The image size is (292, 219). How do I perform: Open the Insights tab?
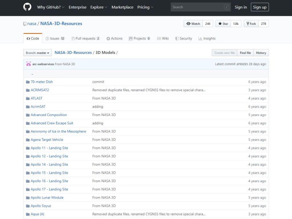(207, 38)
